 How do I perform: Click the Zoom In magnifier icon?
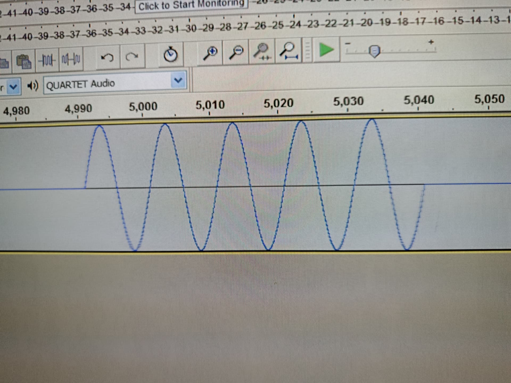tap(210, 53)
